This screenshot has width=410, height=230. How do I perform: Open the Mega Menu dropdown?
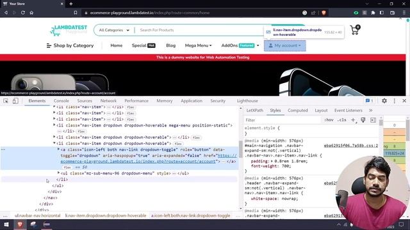coord(198,45)
